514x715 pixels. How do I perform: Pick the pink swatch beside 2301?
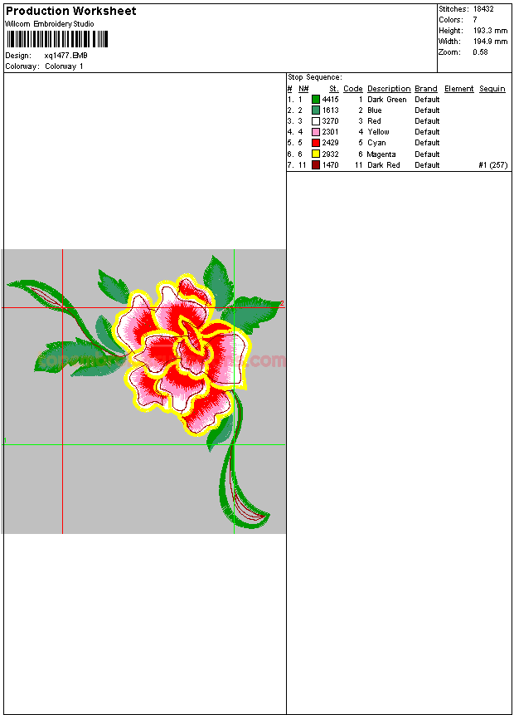pyautogui.click(x=316, y=132)
